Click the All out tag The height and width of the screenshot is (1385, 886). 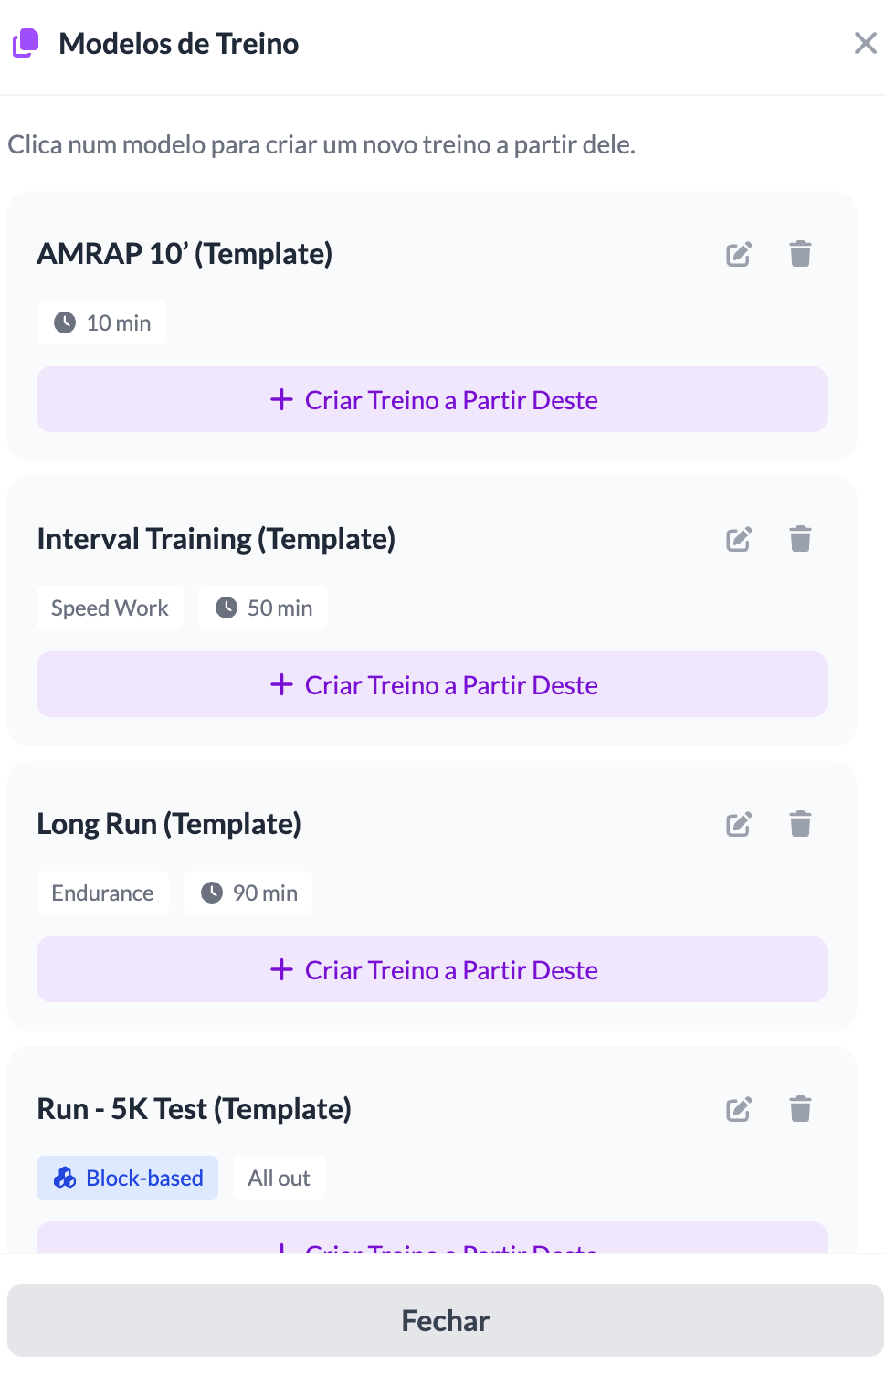pos(279,1179)
